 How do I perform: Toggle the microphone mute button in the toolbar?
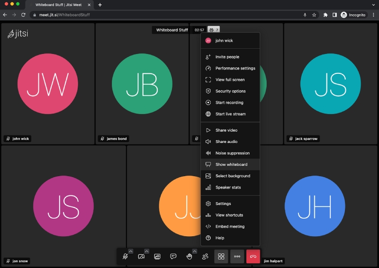125,257
